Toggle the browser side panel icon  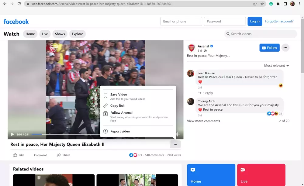tap(285, 4)
